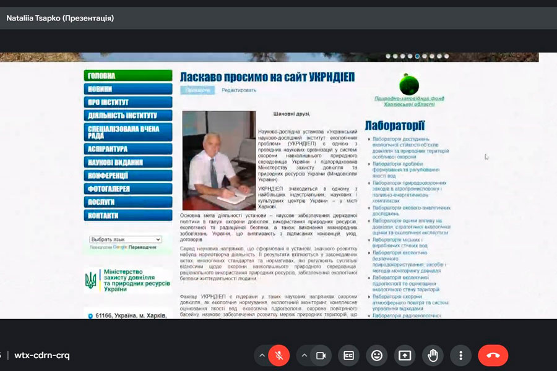Open the Лабораторія радіоекологічної link
This screenshot has width=557, height=371.
tap(407, 315)
